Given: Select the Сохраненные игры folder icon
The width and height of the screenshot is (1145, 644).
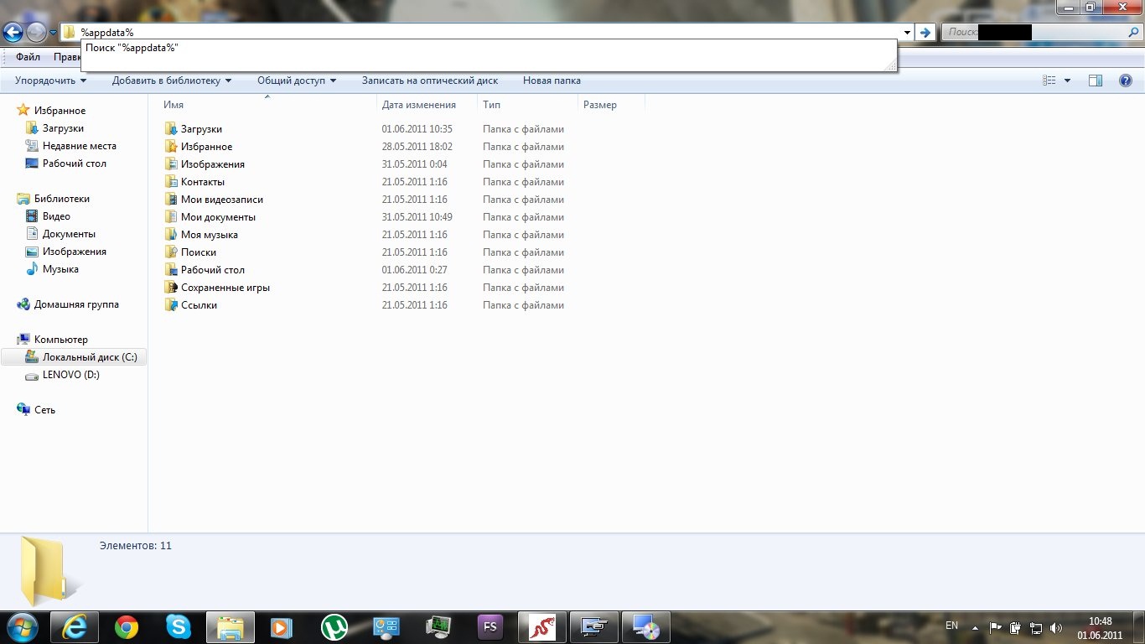Looking at the screenshot, I should click(x=171, y=288).
